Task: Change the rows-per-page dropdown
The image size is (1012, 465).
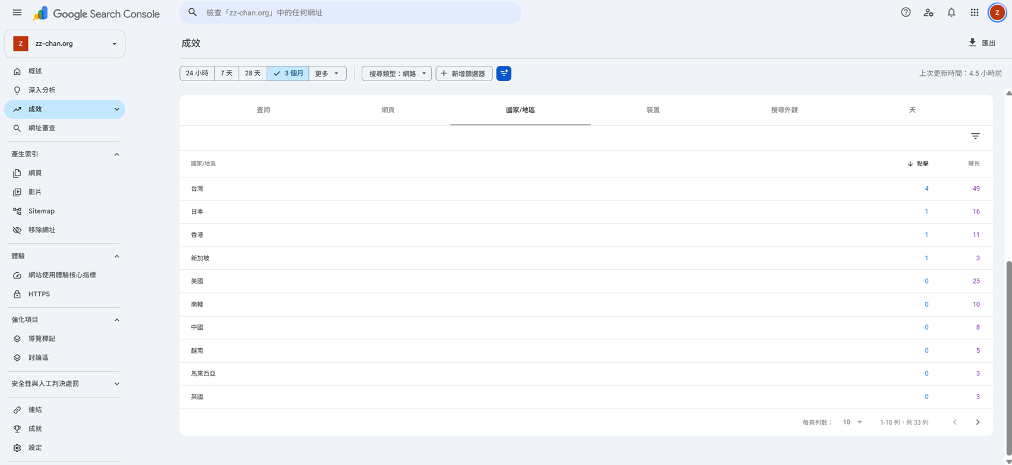Action: 852,422
